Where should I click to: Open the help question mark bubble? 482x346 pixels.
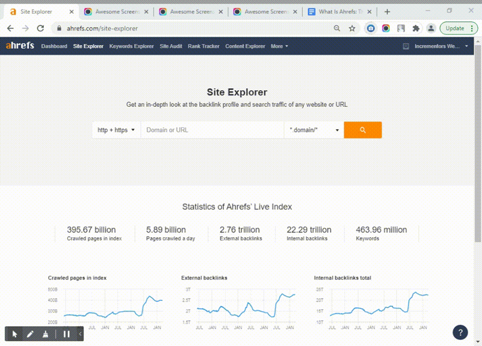460,332
